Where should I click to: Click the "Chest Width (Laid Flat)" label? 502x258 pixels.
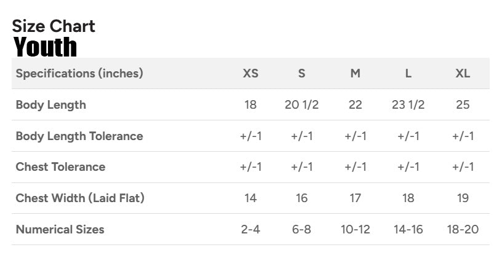click(80, 198)
